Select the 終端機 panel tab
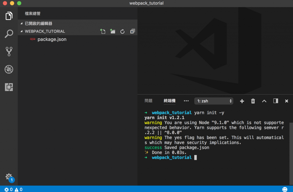 pyautogui.click(x=169, y=101)
